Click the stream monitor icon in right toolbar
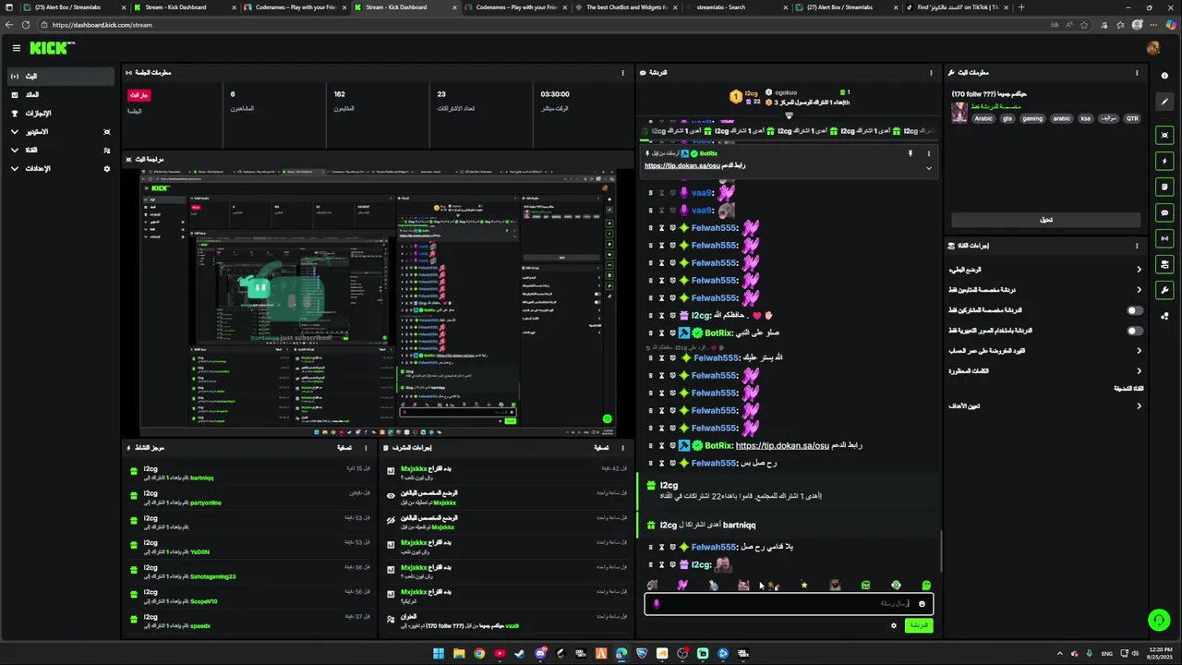Image resolution: width=1182 pixels, height=665 pixels. pyautogui.click(x=1164, y=264)
